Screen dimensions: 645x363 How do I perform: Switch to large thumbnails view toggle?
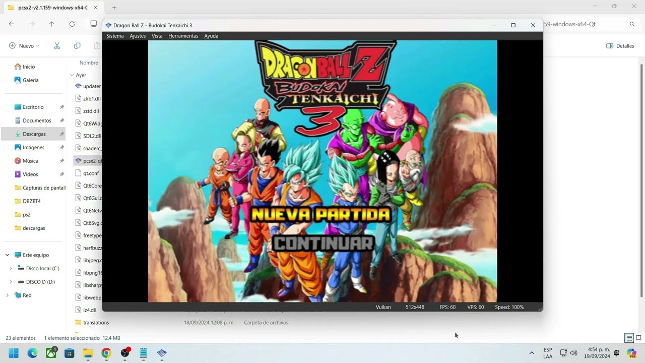[x=638, y=338]
